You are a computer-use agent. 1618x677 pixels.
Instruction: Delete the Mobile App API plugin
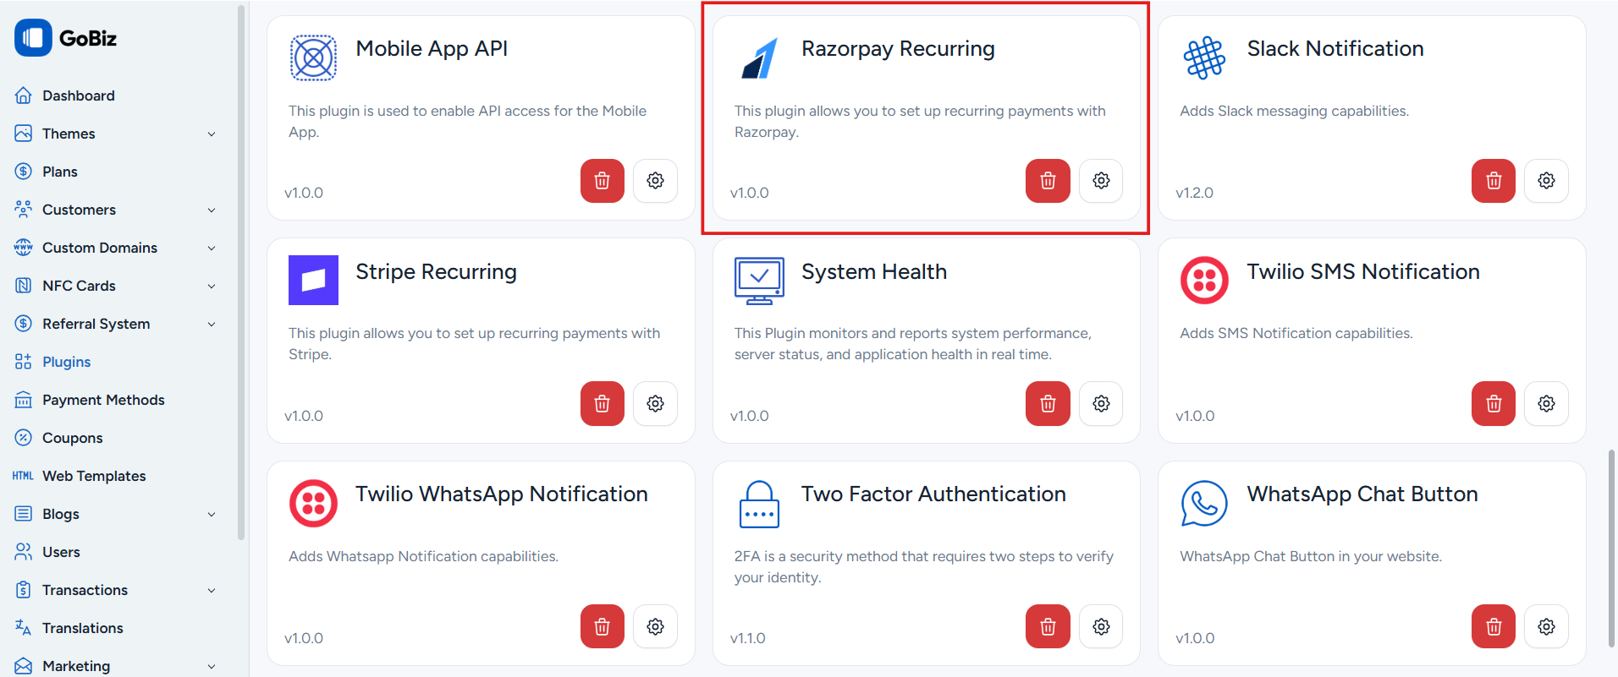tap(603, 181)
